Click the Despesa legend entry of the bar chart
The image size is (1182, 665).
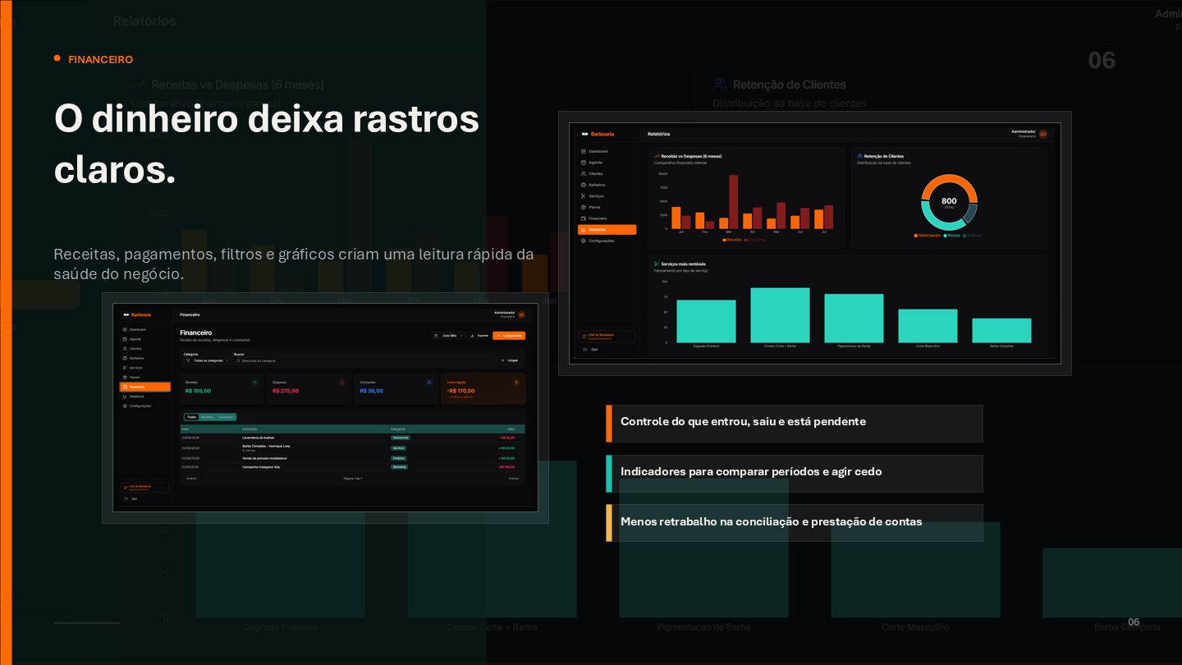point(754,240)
